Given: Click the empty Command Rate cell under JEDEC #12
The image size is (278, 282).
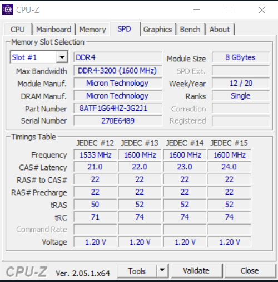Looking at the screenshot, I should pos(95,230).
